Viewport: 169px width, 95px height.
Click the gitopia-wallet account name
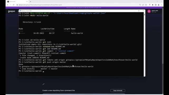[155, 11]
